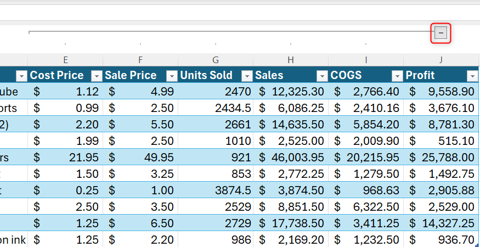Select column F header
Viewport: 480px width, 247px height.
[x=140, y=60]
